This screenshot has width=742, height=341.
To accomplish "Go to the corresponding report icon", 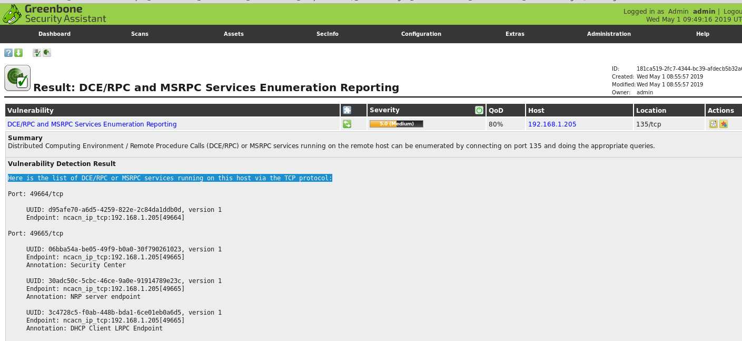I will coord(47,53).
